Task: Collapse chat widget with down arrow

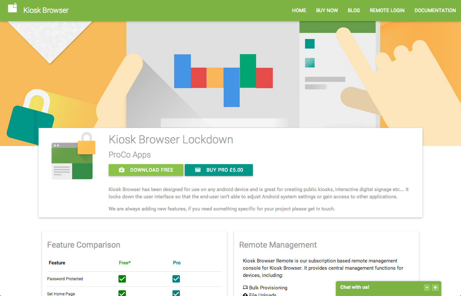Action: 427,287
